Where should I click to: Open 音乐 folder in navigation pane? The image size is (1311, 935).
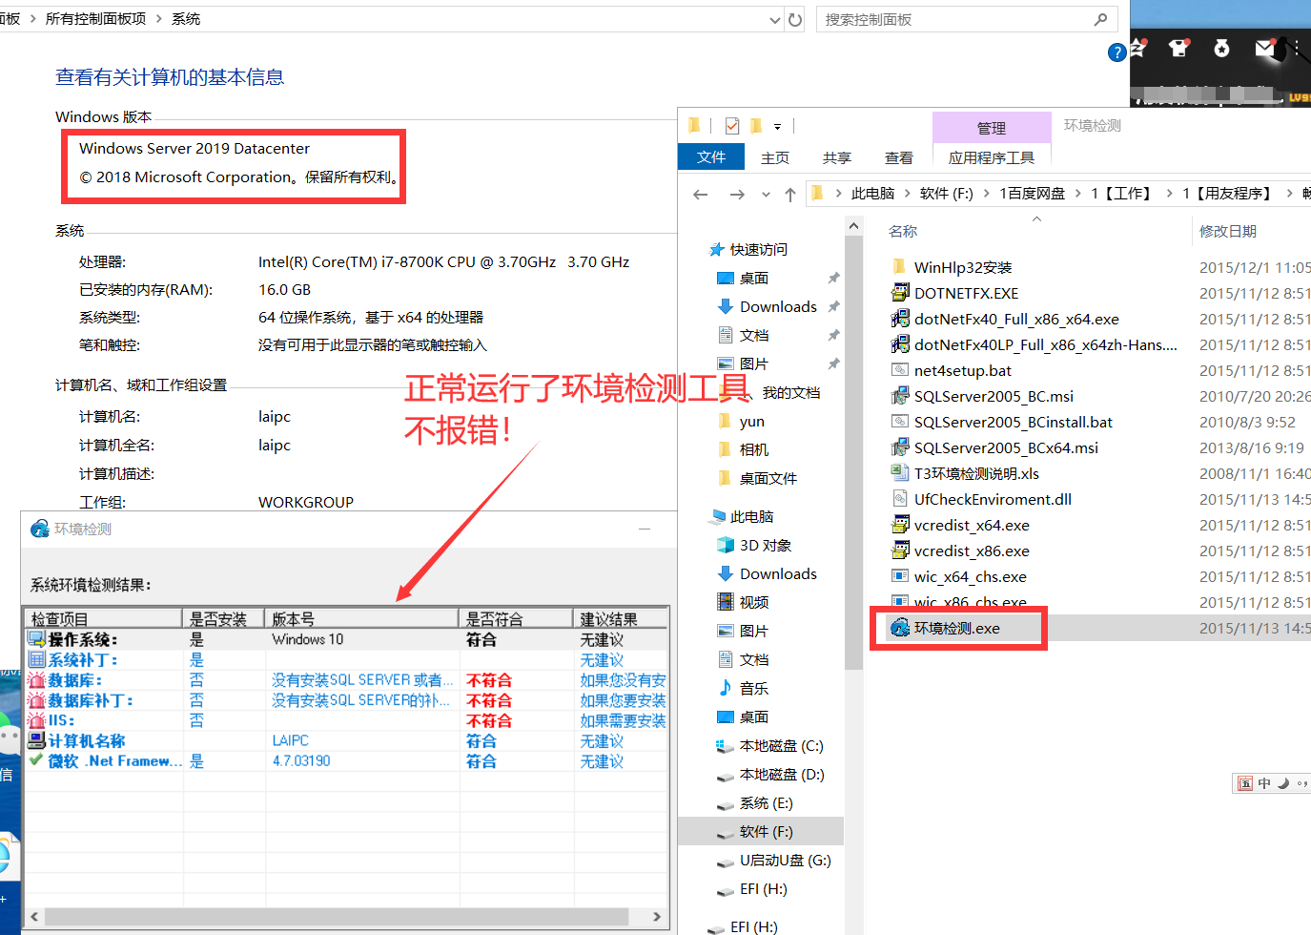(x=754, y=688)
